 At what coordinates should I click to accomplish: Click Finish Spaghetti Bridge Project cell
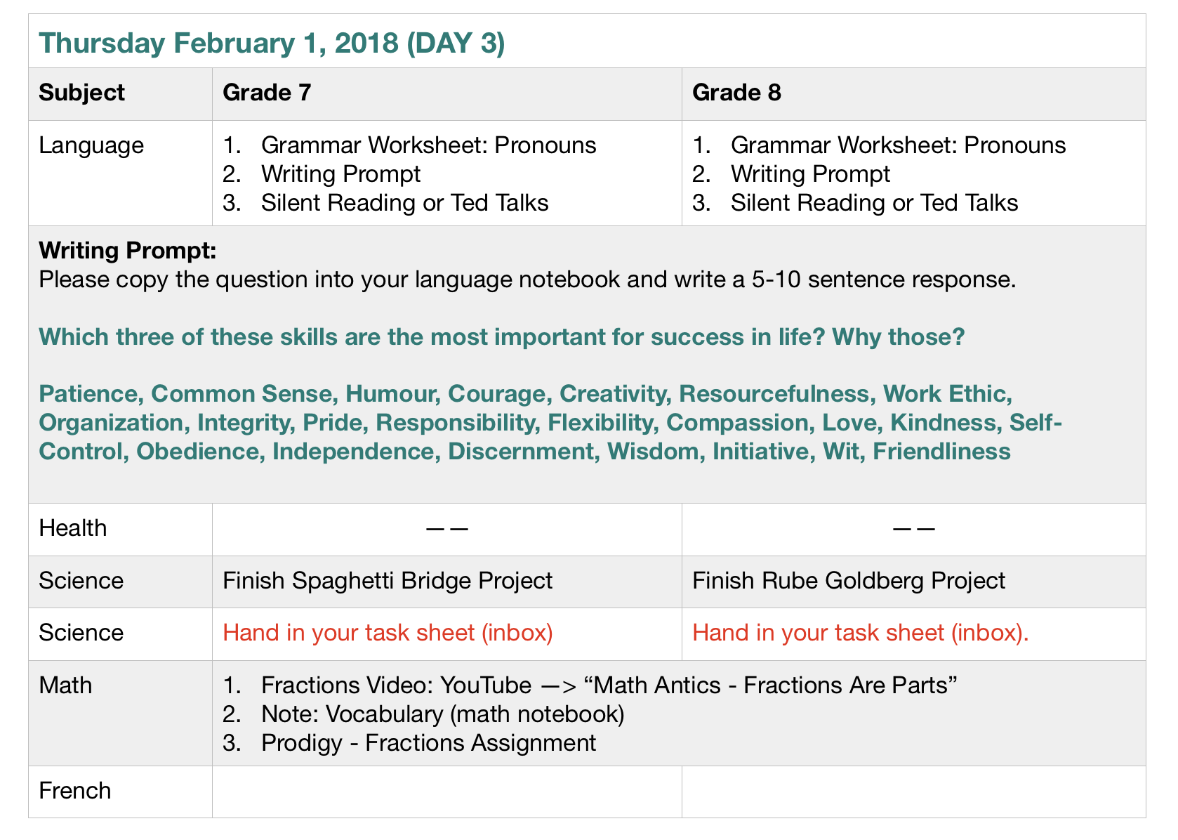coord(388,581)
